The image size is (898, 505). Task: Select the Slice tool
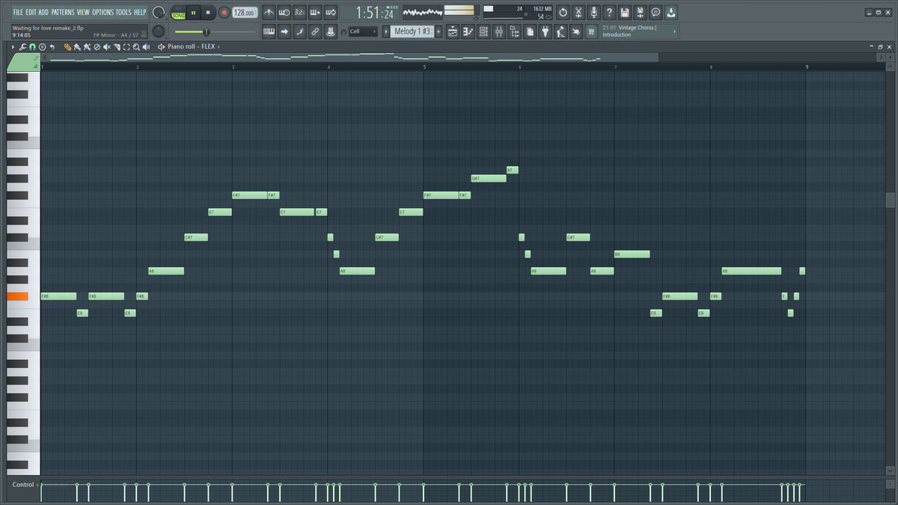click(x=116, y=46)
